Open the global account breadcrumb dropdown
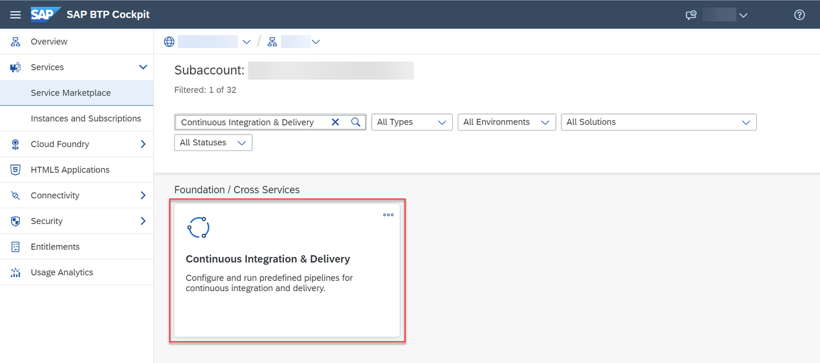 click(x=247, y=42)
